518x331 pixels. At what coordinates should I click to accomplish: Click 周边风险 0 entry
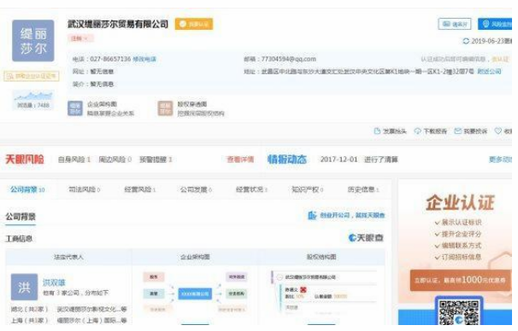(x=115, y=160)
